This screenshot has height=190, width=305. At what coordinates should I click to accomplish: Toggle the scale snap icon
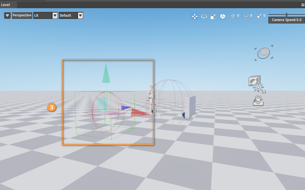pyautogui.click(x=259, y=16)
